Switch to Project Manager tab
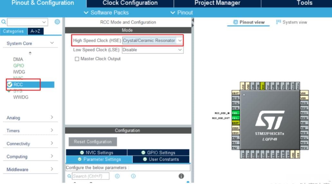Viewport: 332px width, 184px height. point(217,4)
